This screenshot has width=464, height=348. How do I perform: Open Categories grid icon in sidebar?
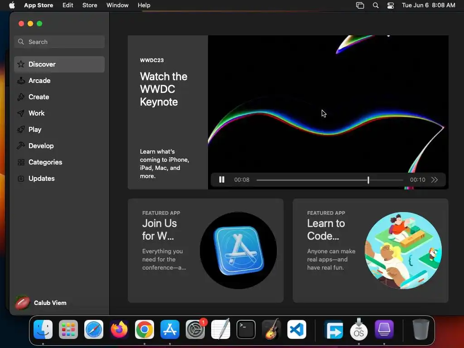(x=21, y=162)
